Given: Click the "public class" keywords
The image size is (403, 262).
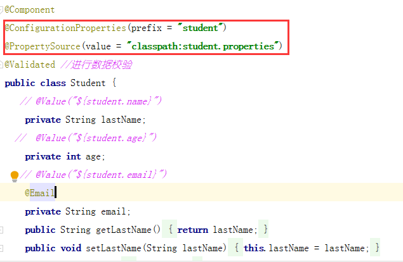Looking at the screenshot, I should click(35, 83).
